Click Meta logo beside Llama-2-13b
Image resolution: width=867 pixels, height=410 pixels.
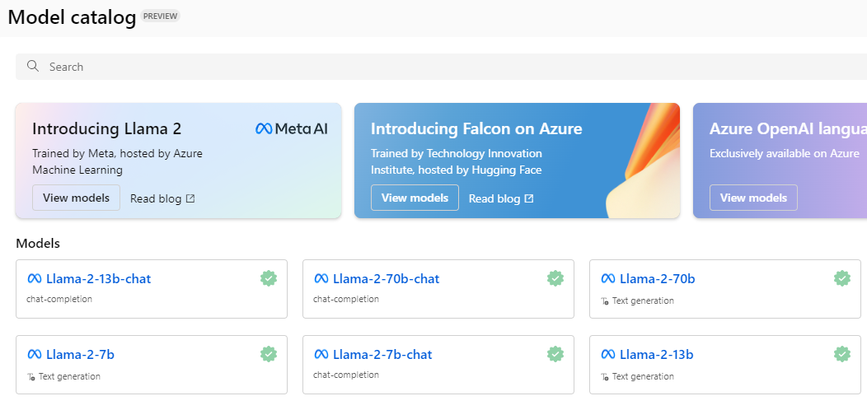tap(608, 355)
